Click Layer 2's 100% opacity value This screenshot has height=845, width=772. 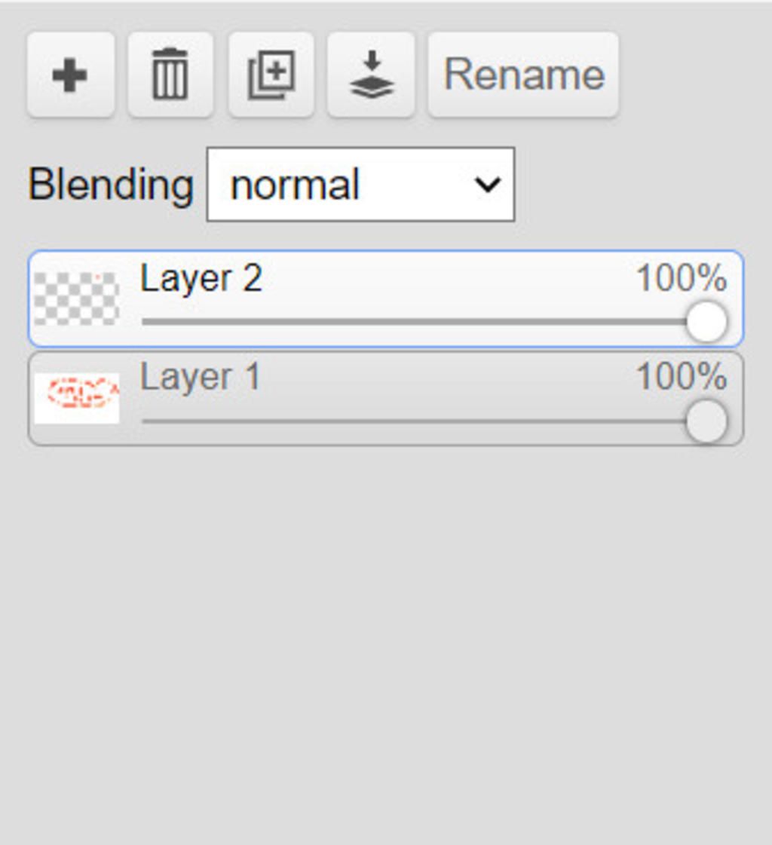point(682,278)
